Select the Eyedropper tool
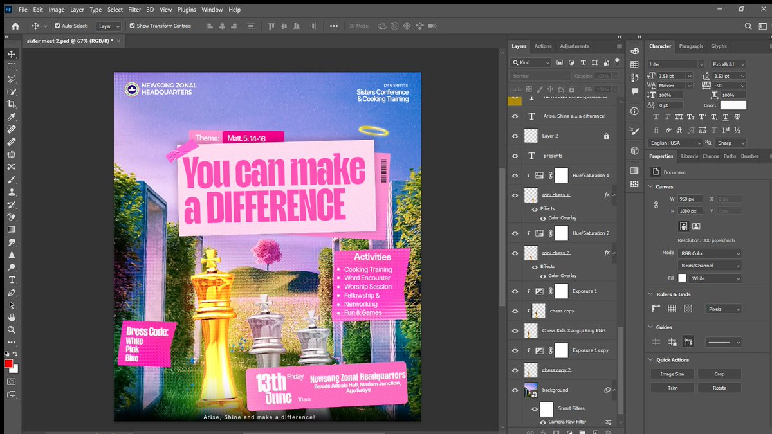The width and height of the screenshot is (772, 434). pos(12,117)
